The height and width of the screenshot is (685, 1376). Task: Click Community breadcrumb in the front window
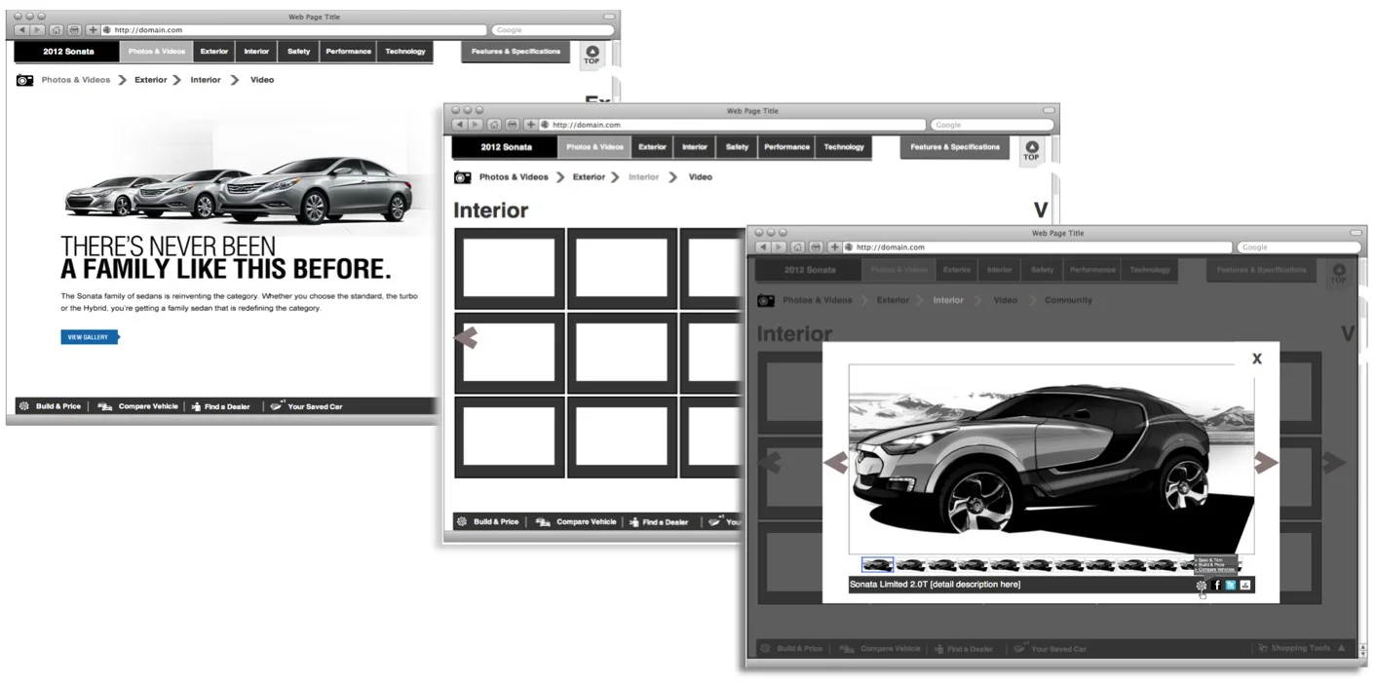pyautogui.click(x=1068, y=300)
